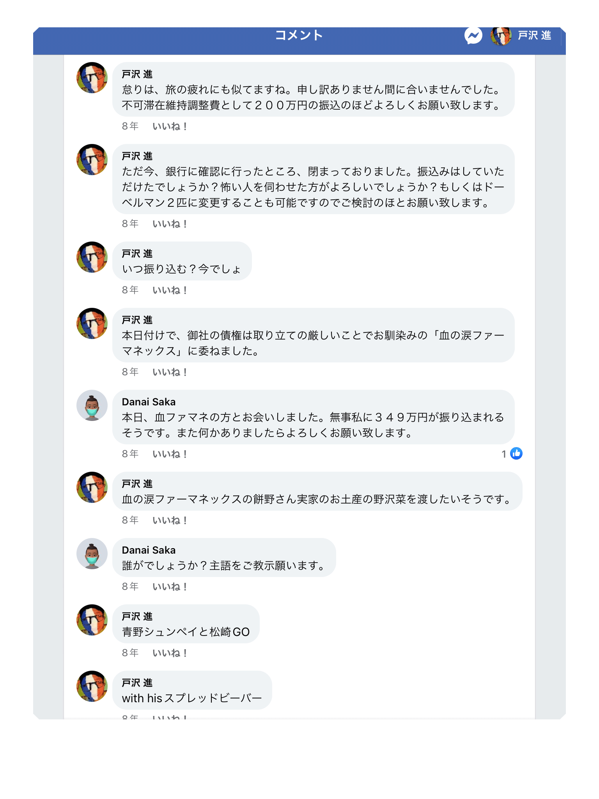
Task: Click the コメント header title
Action: coord(299,36)
